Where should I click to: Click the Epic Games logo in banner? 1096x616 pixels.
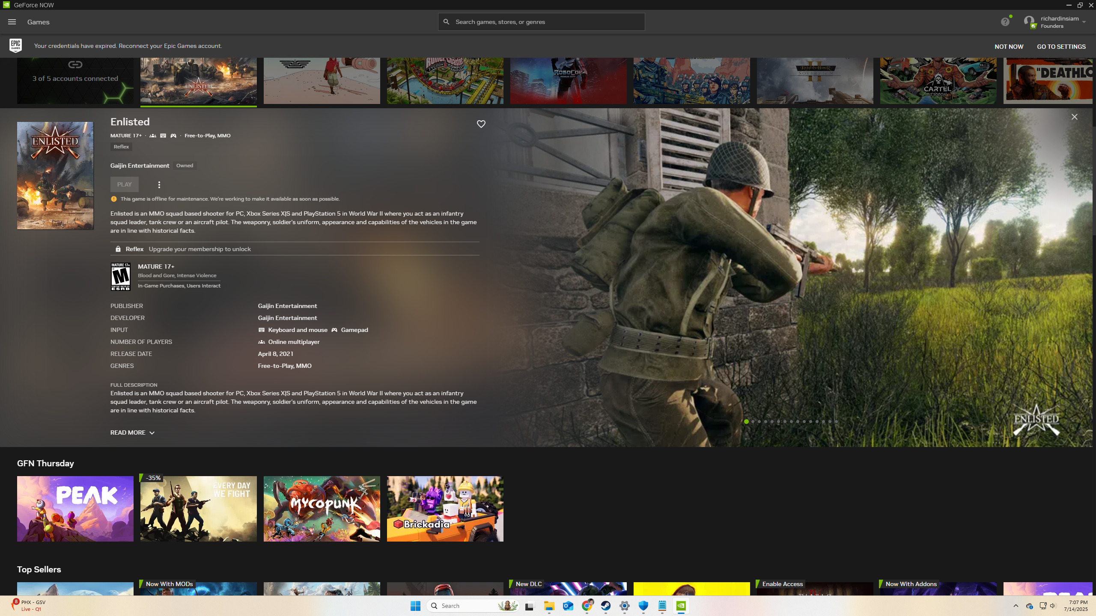click(x=16, y=45)
